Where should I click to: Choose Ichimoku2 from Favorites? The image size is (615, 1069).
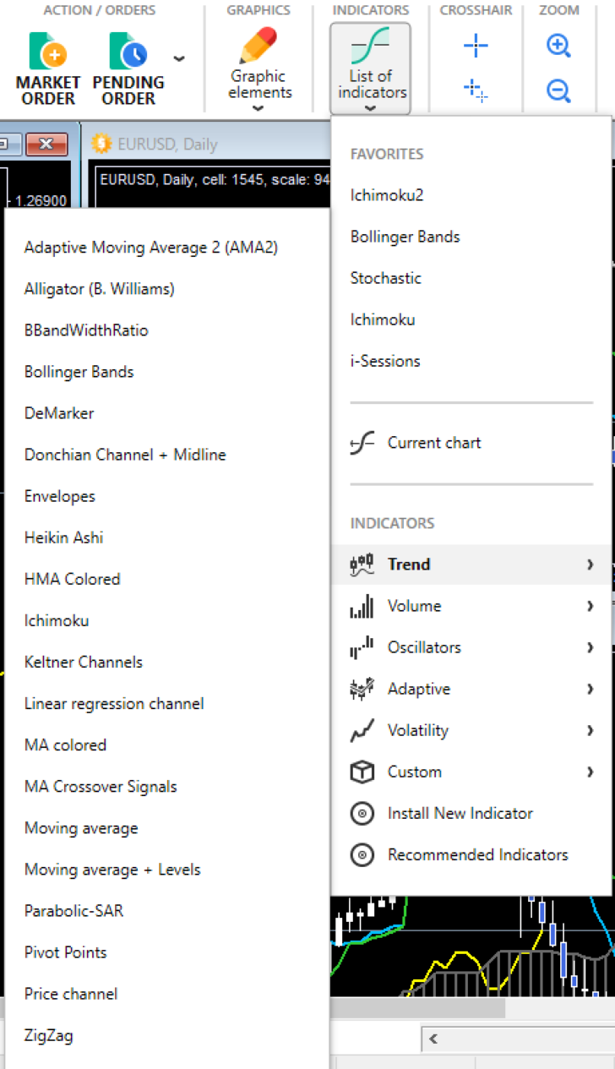point(387,195)
